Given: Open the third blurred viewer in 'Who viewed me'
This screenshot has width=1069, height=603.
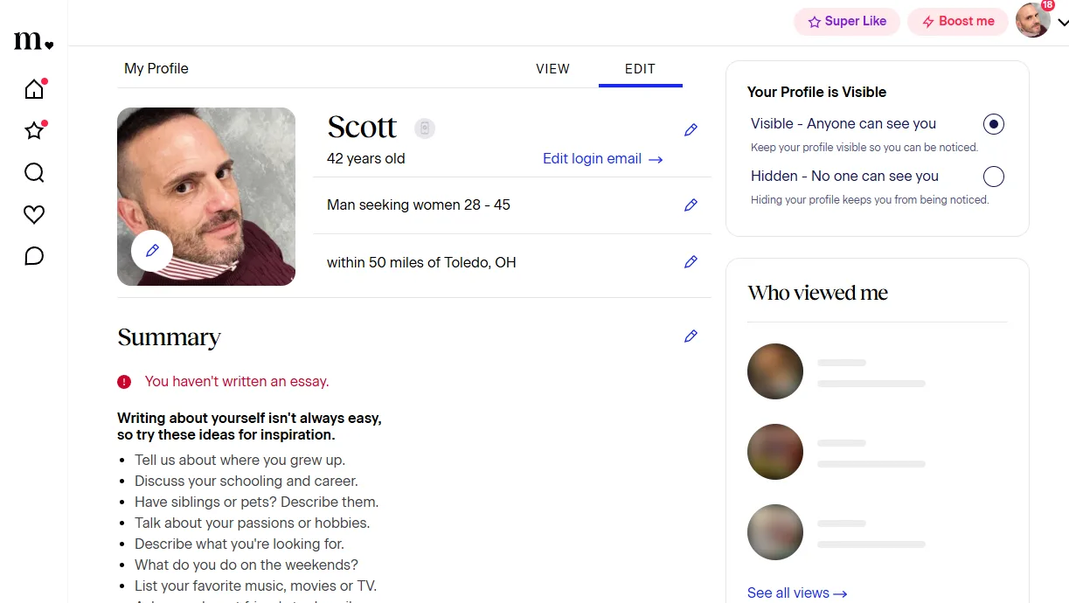Looking at the screenshot, I should (x=775, y=532).
